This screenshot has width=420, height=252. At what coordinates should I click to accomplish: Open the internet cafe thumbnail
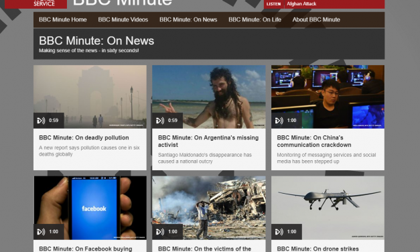click(x=328, y=97)
